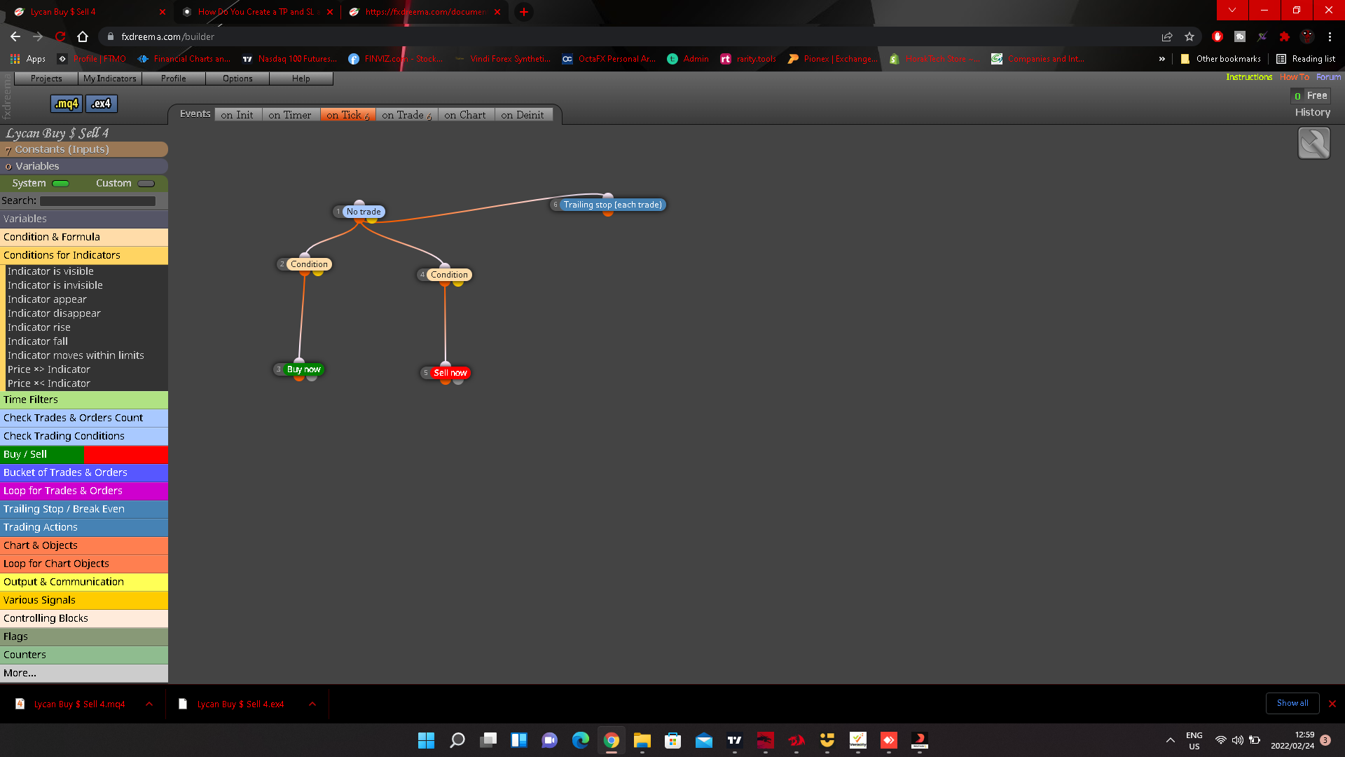Select Condition block number 2
Image resolution: width=1345 pixels, height=757 pixels.
[308, 264]
